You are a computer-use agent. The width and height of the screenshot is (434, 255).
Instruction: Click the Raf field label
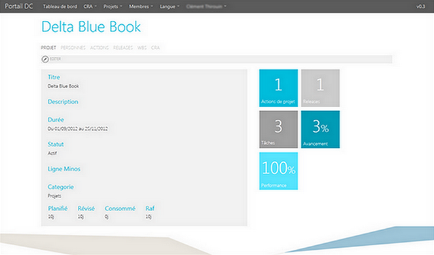coord(150,209)
